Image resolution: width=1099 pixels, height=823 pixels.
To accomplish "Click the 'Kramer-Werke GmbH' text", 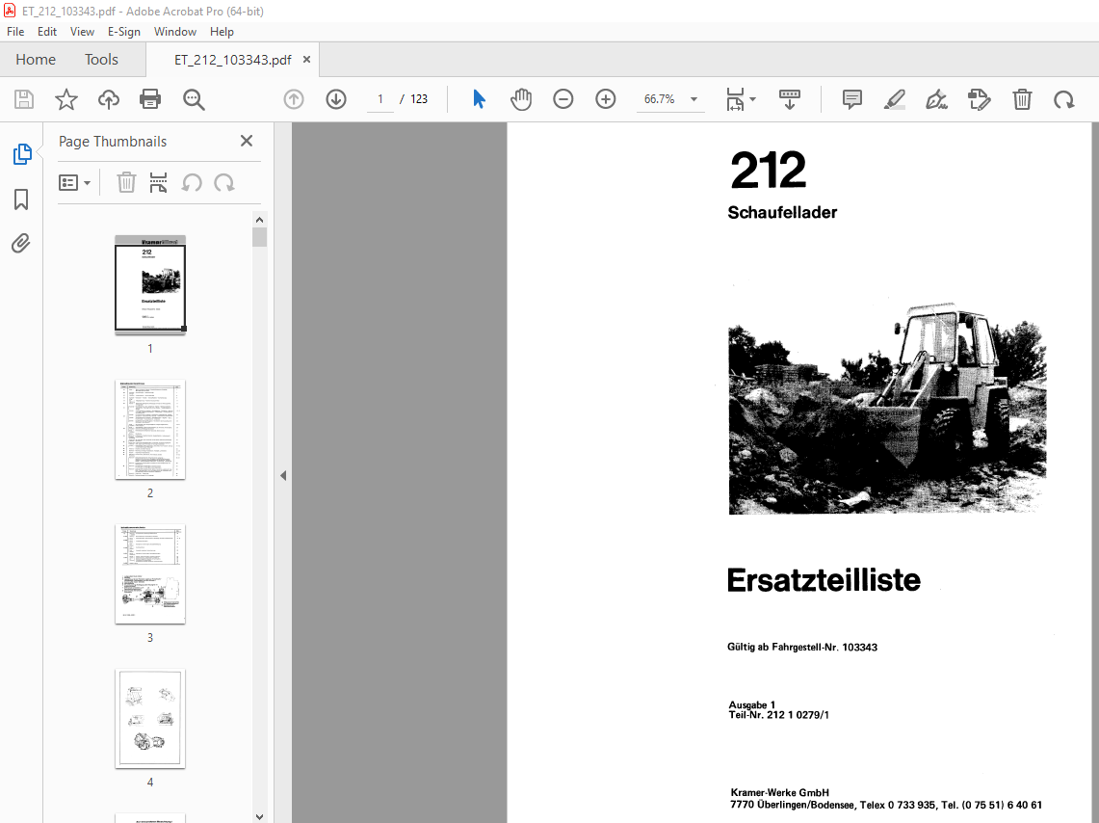I will click(x=779, y=792).
